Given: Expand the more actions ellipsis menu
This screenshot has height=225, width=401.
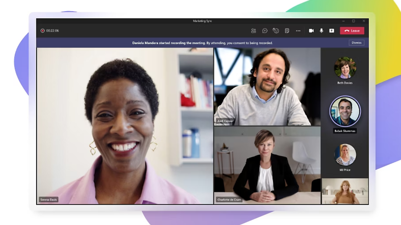Looking at the screenshot, I should (x=298, y=31).
